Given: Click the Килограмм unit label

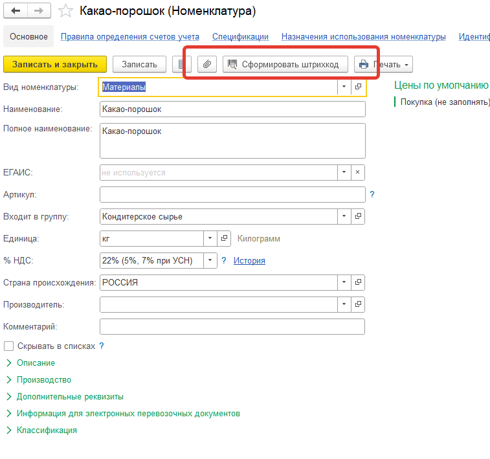Looking at the screenshot, I should point(259,239).
